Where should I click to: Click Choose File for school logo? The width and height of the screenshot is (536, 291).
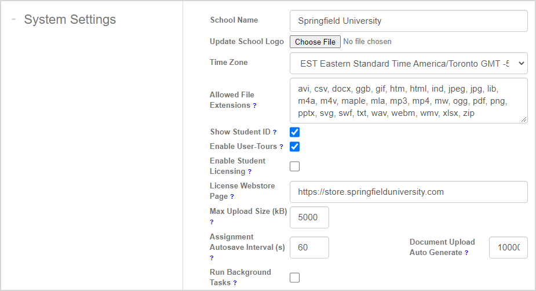[315, 42]
